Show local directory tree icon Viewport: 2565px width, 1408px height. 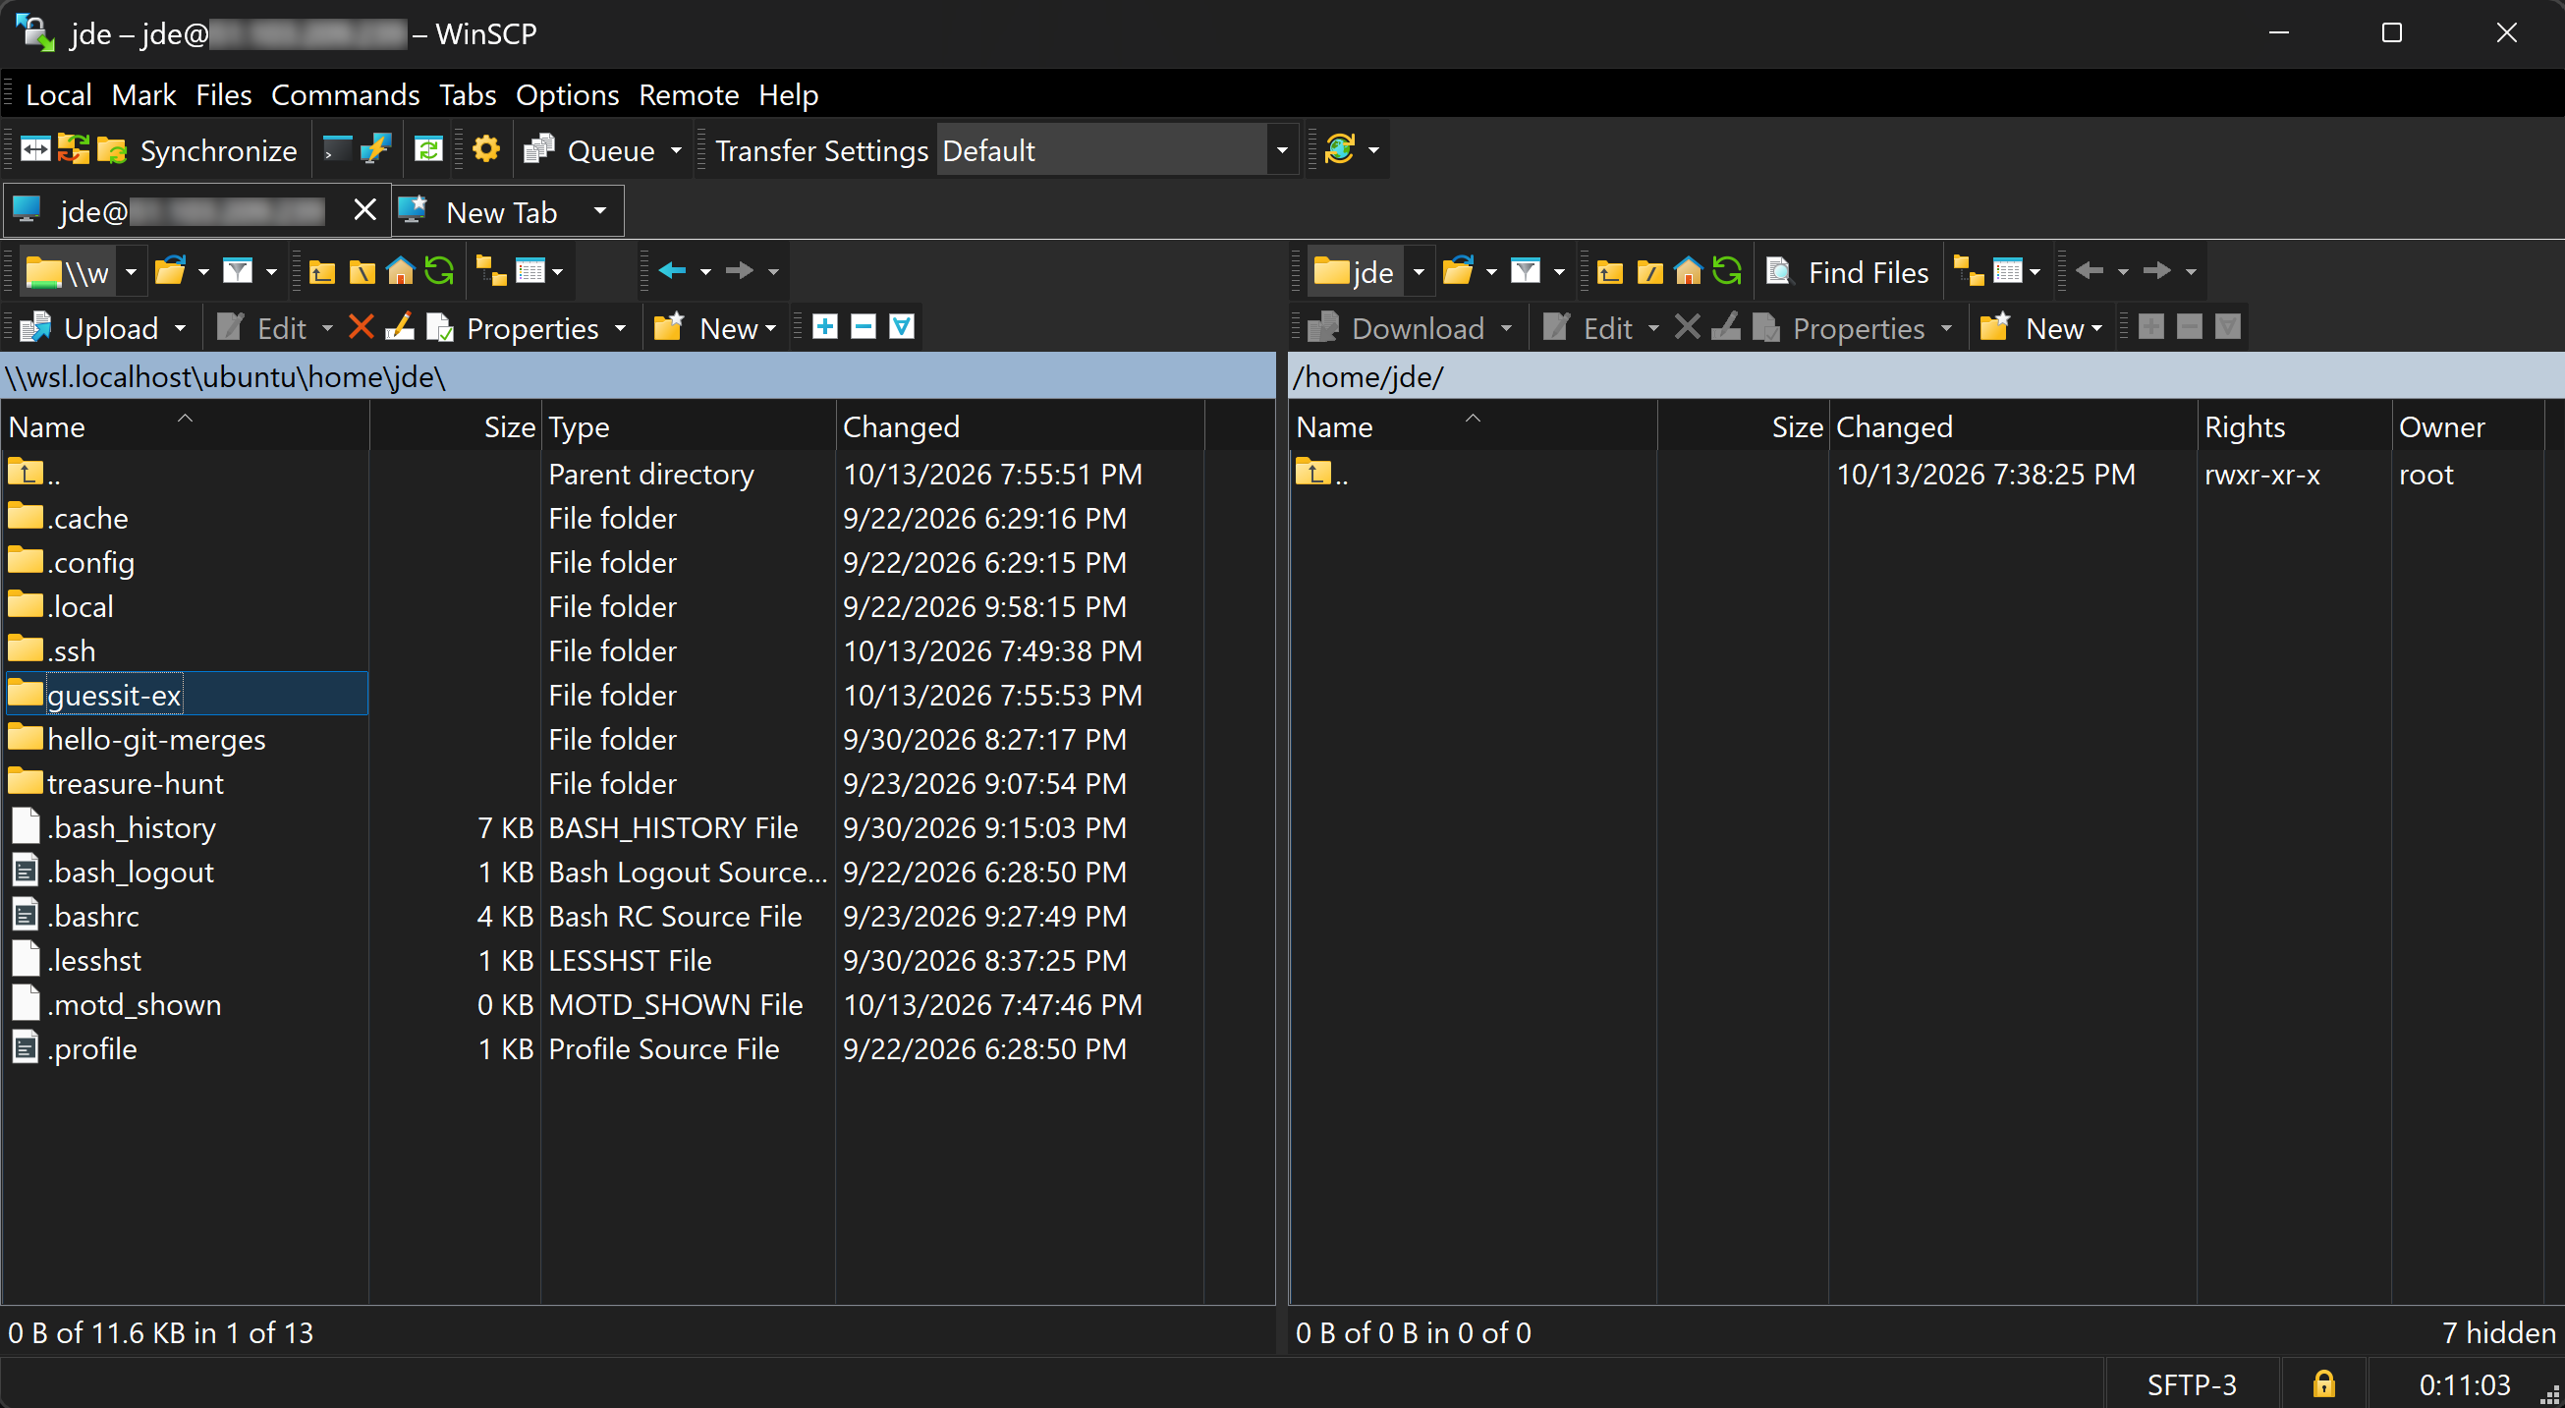pyautogui.click(x=491, y=271)
